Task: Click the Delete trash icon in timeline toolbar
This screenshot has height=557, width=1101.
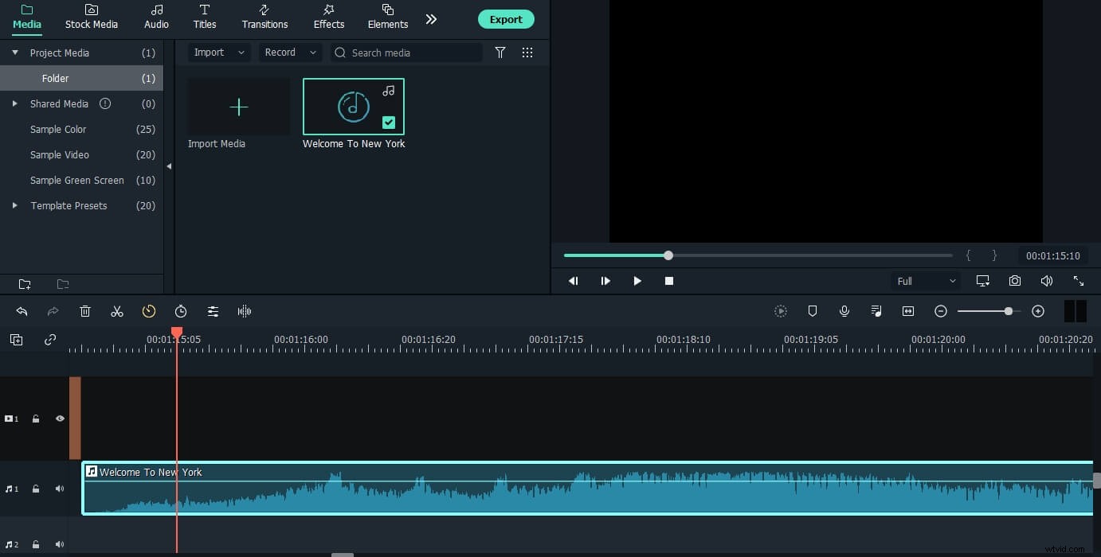Action: pyautogui.click(x=85, y=311)
